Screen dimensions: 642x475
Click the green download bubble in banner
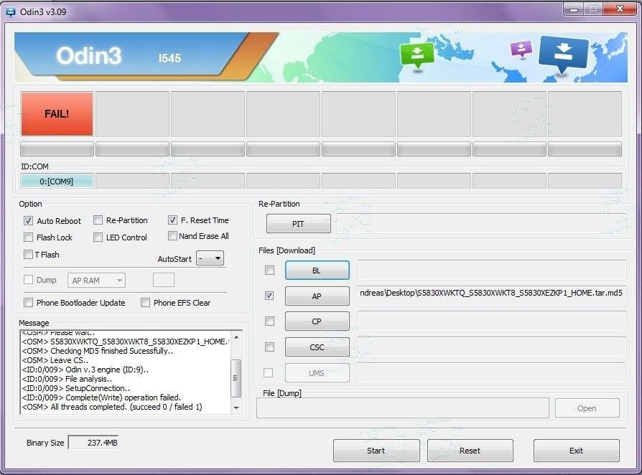417,56
